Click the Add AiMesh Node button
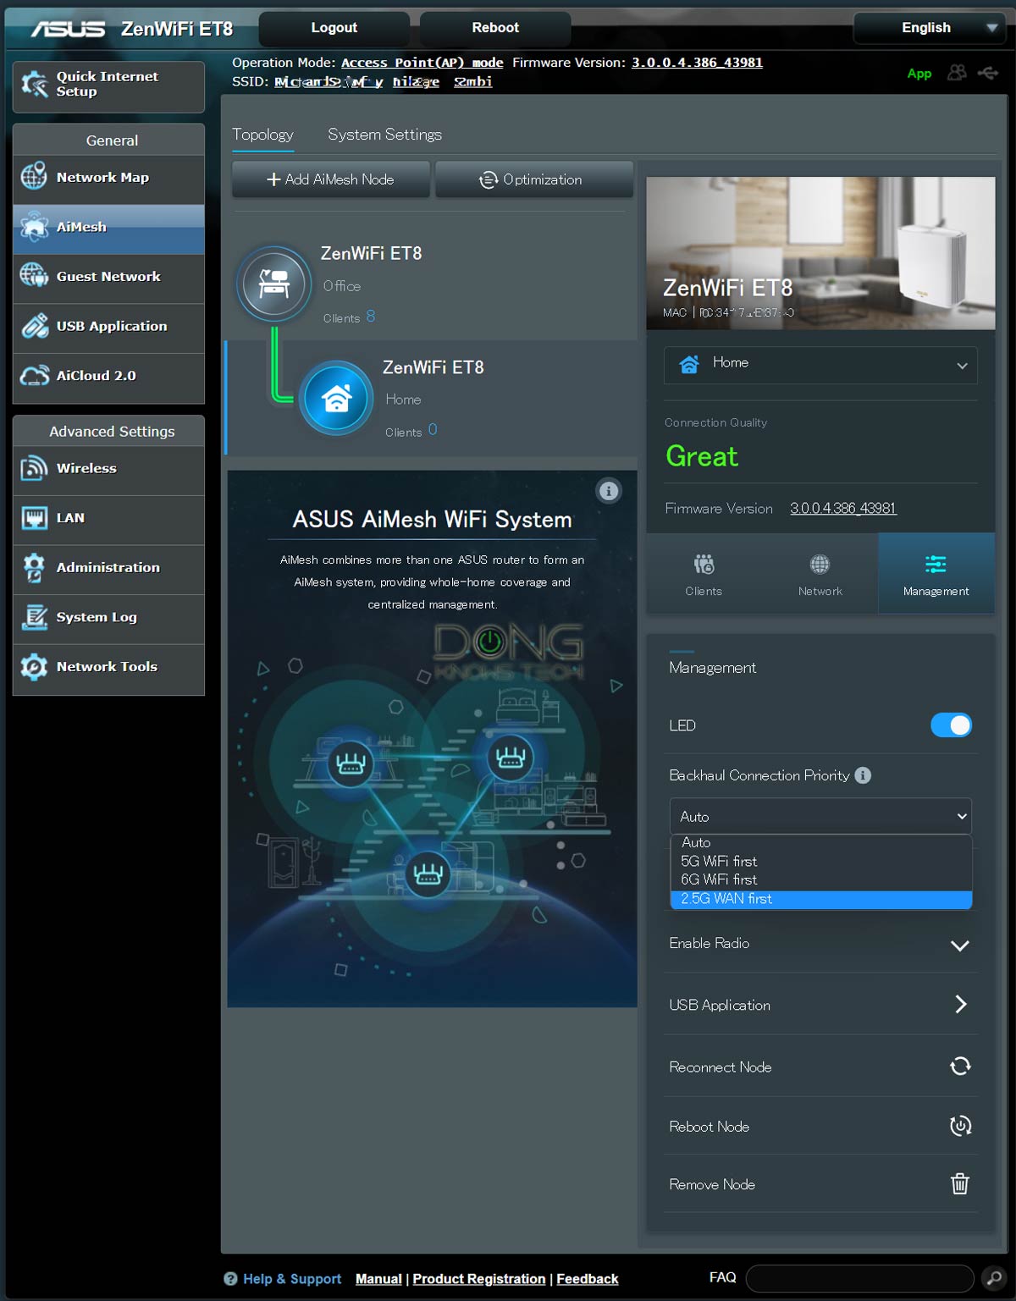 point(330,179)
